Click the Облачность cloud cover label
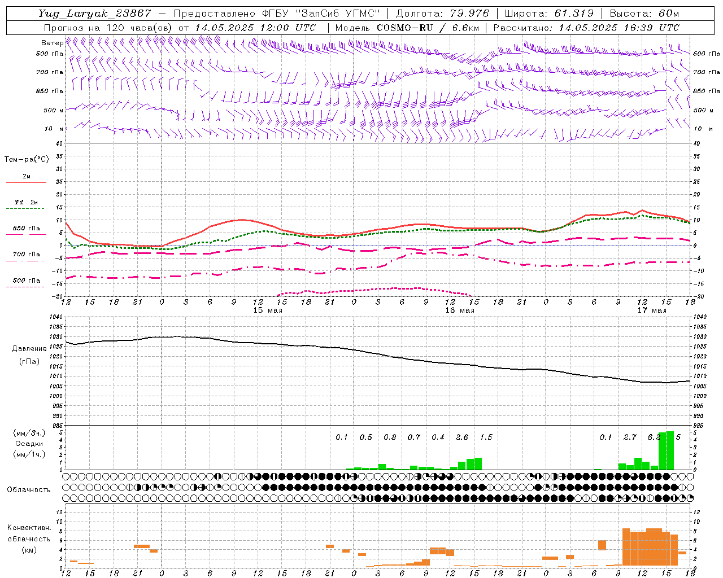This screenshot has height=578, width=723. pos(29,489)
